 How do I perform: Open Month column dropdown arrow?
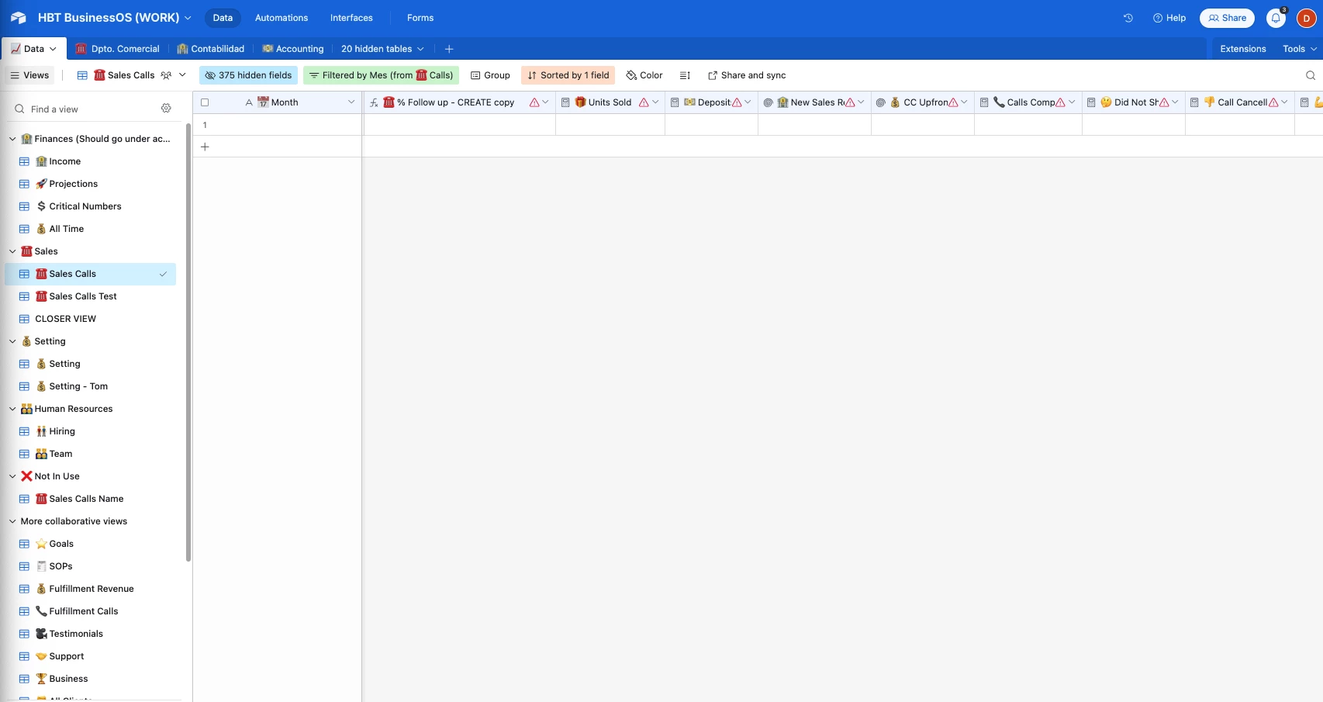click(351, 102)
